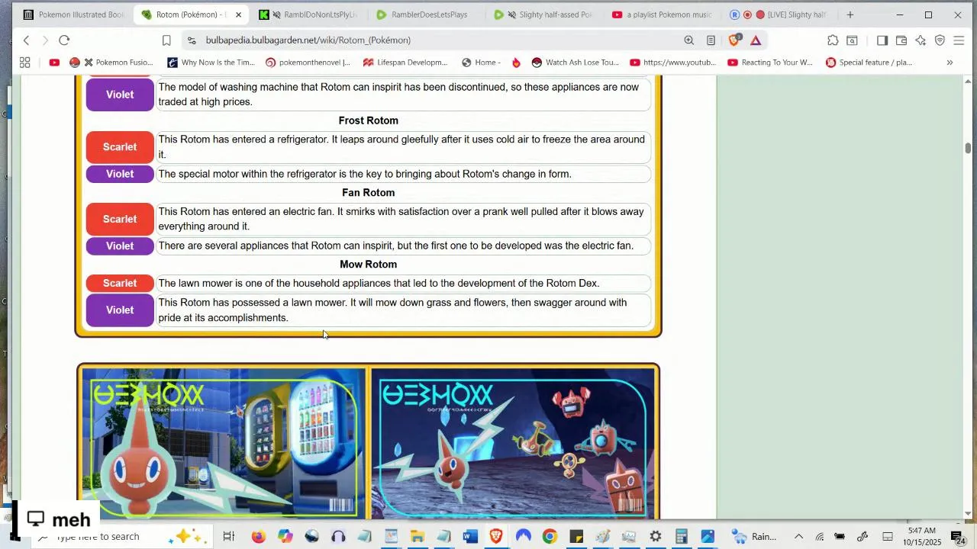The image size is (977, 549).
Task: Click the Scarlet label under Fan Rotom
Action: 120,219
